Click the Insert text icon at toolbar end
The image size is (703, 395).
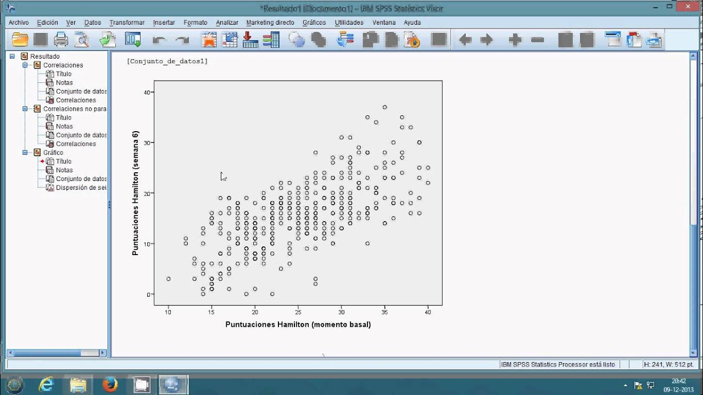click(654, 40)
